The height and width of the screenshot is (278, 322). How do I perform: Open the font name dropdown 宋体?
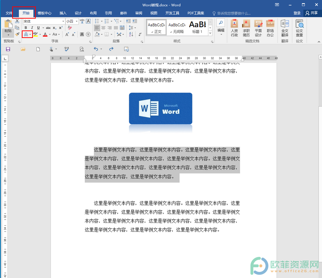point(63,21)
